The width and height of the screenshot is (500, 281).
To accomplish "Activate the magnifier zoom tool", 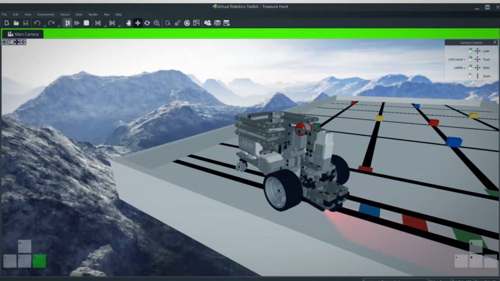I will pyautogui.click(x=157, y=23).
